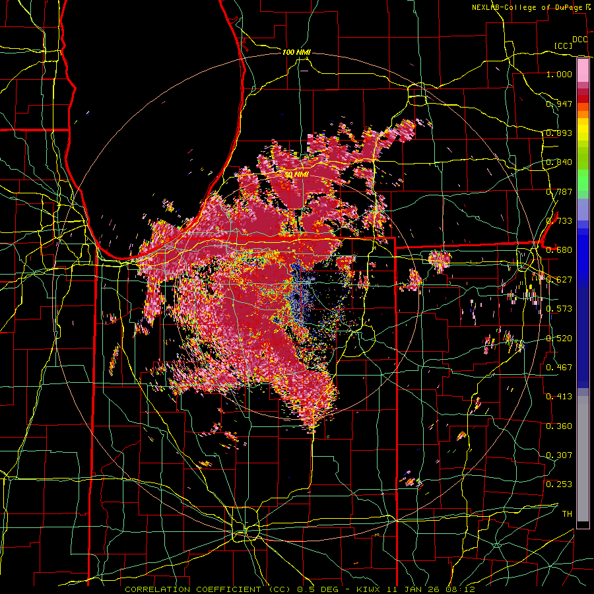Click the 0.787 scale value
The height and width of the screenshot is (594, 594).
tap(559, 191)
